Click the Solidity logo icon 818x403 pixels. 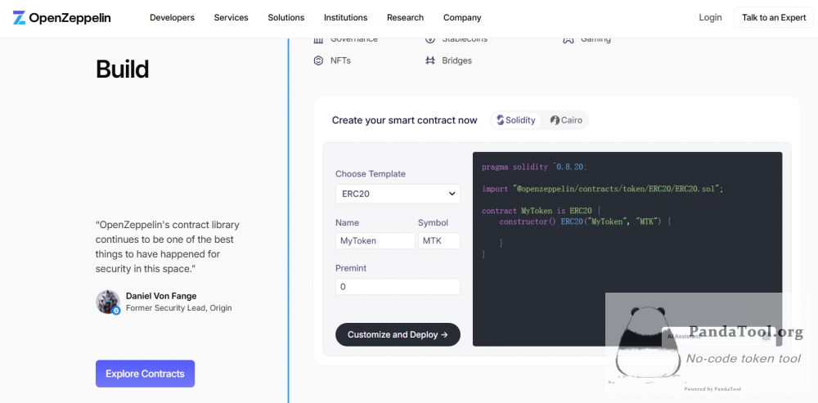coord(501,120)
